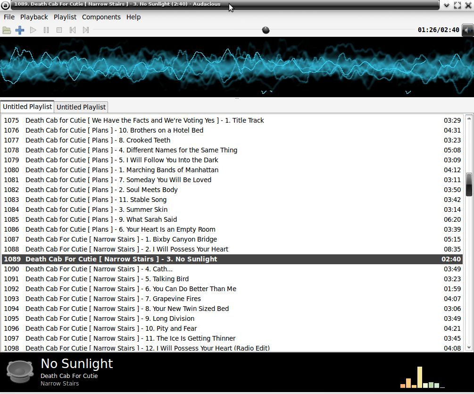Select track 1075 Title Track
The width and height of the screenshot is (474, 394).
point(232,120)
